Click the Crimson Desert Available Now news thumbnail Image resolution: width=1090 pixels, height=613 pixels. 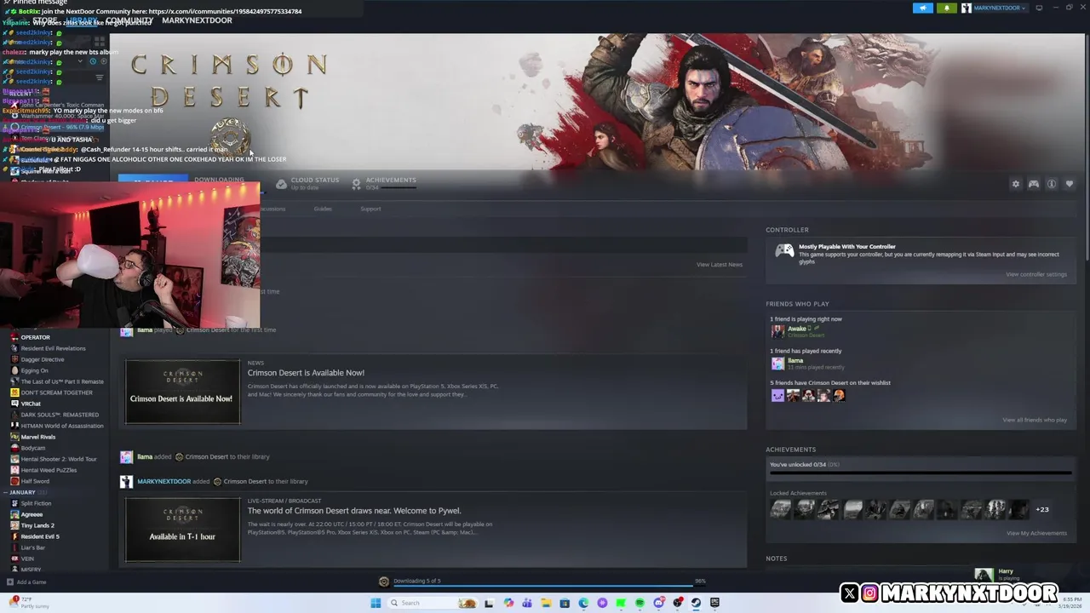(x=182, y=392)
